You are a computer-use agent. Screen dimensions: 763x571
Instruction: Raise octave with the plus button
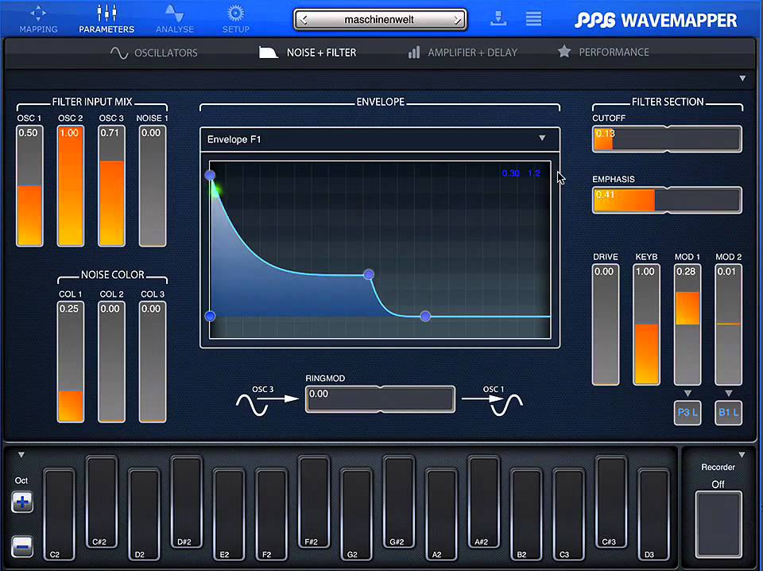22,502
